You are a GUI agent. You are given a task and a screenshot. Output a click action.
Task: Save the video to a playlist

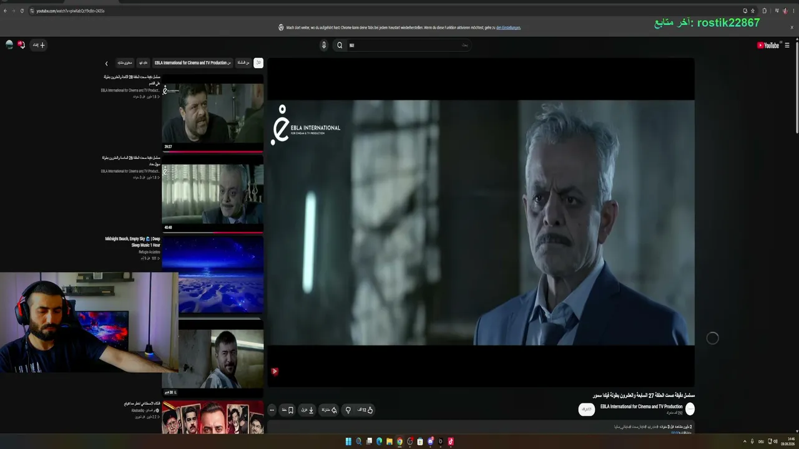coord(288,410)
